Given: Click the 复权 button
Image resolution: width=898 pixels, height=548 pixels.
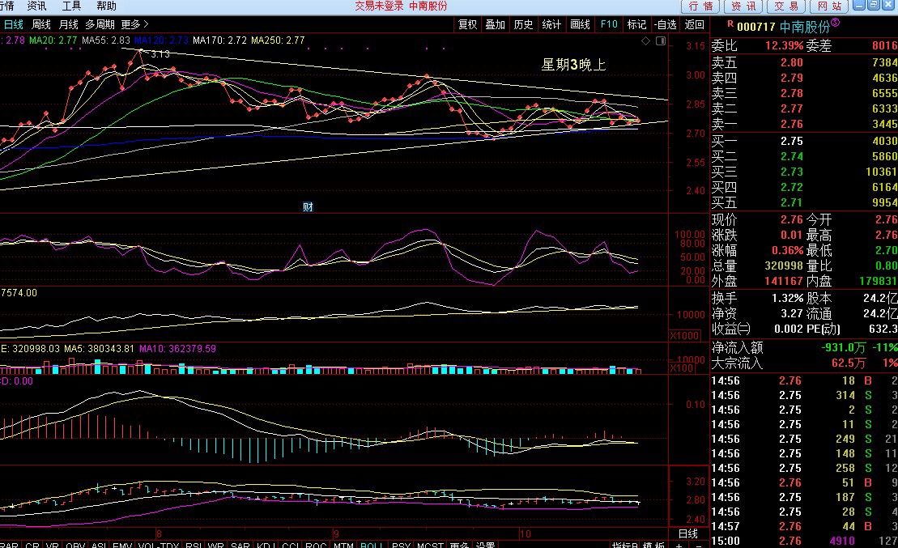Looking at the screenshot, I should tap(468, 24).
